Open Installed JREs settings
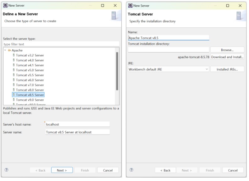This screenshot has width=249, height=181. coord(227,69)
